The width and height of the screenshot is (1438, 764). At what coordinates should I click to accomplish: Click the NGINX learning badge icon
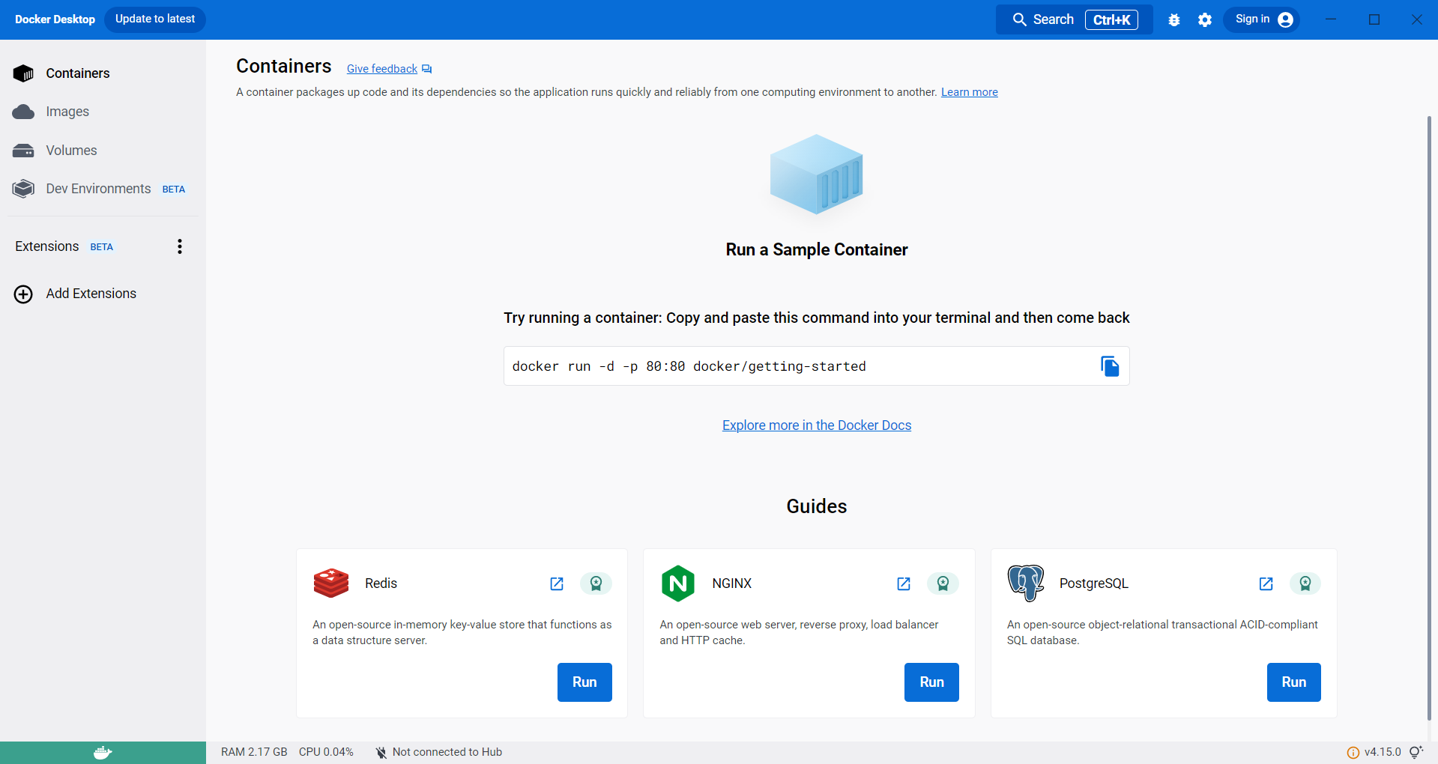click(943, 583)
